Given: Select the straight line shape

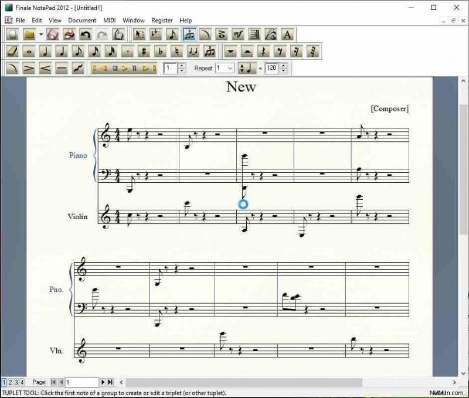Looking at the screenshot, I should point(62,68).
